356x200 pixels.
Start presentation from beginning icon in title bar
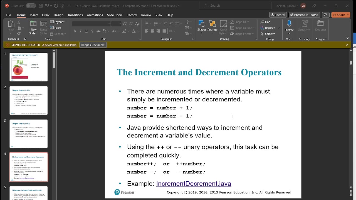tap(63, 6)
